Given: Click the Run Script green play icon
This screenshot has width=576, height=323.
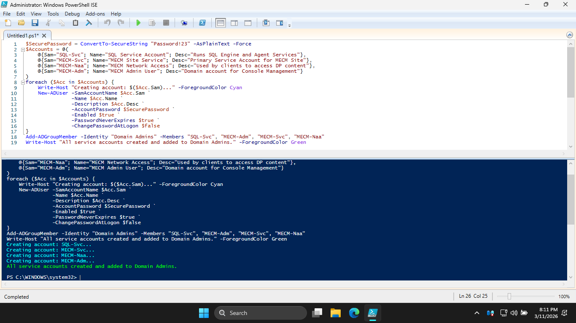Looking at the screenshot, I should (x=138, y=23).
